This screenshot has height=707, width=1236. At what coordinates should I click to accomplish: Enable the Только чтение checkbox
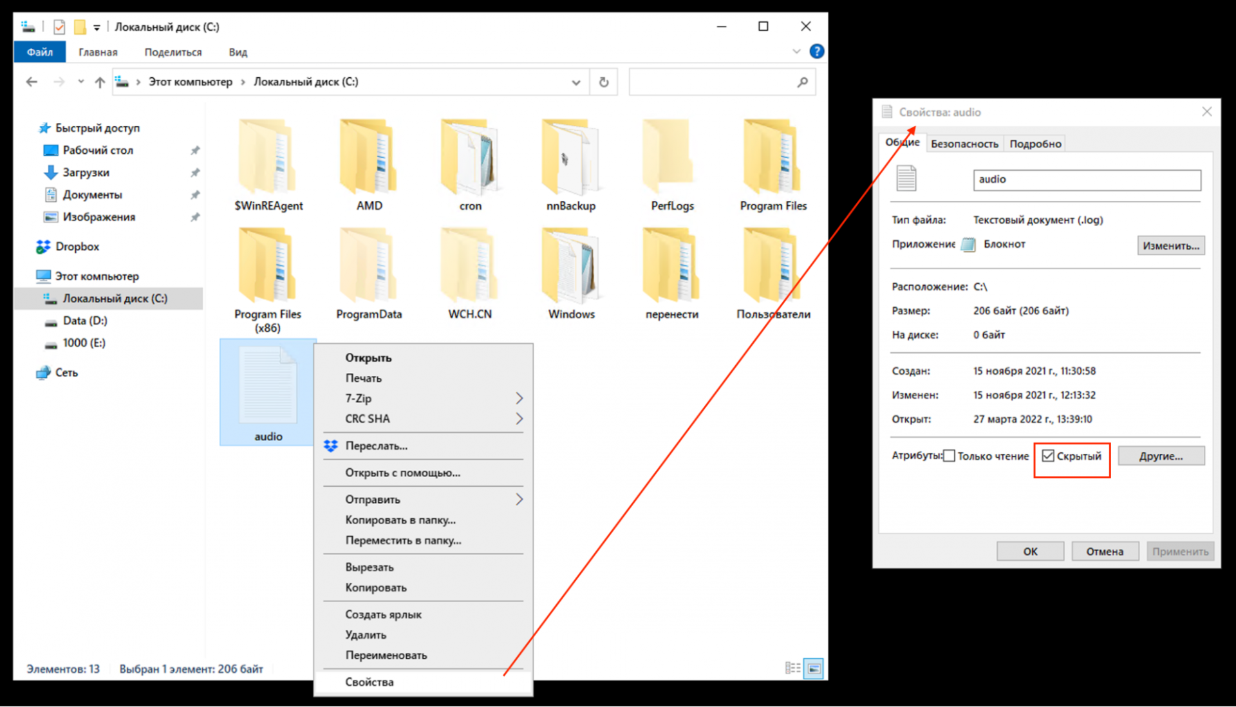949,456
